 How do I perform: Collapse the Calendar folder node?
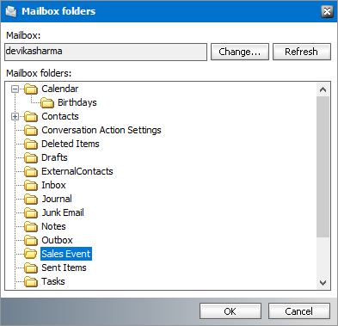[15, 89]
